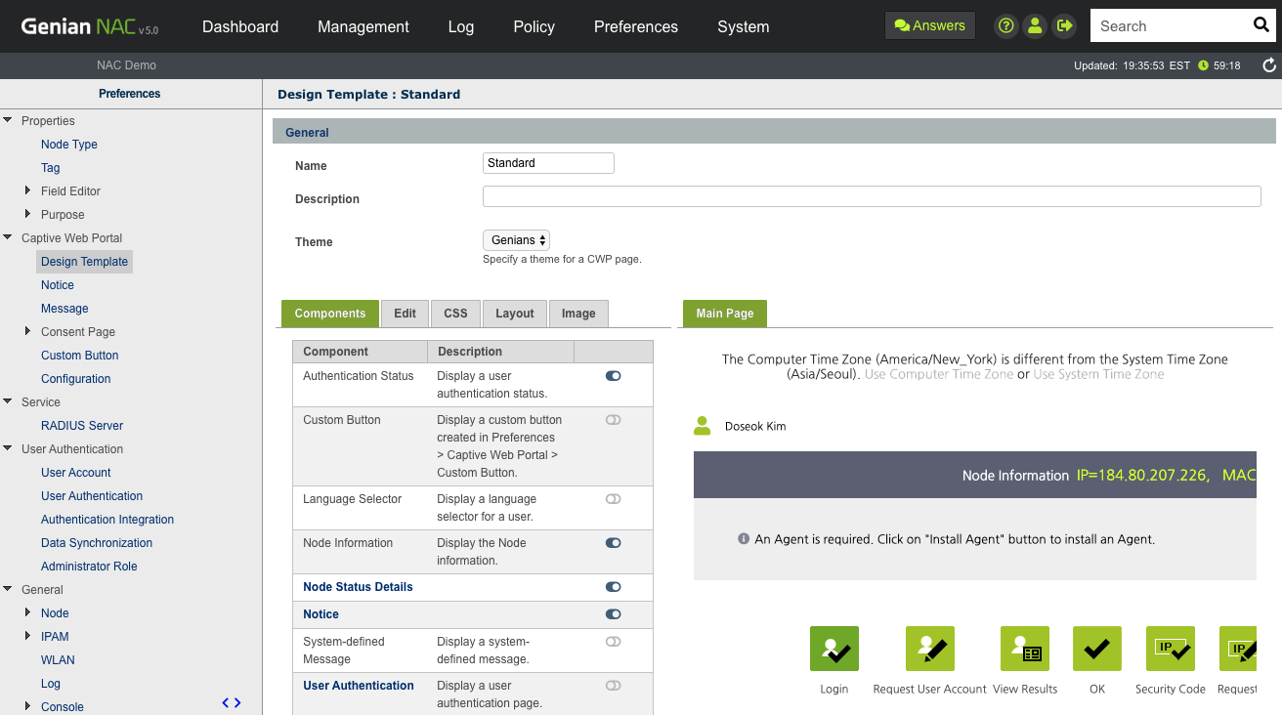The width and height of the screenshot is (1282, 715).
Task: Click the search magnifier icon
Action: (x=1261, y=24)
